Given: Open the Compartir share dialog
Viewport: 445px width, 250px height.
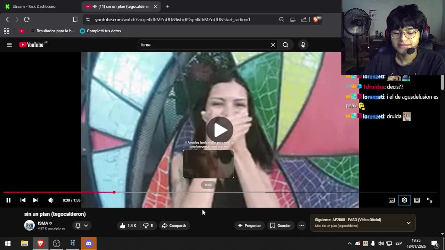Looking at the screenshot, I should [174, 226].
